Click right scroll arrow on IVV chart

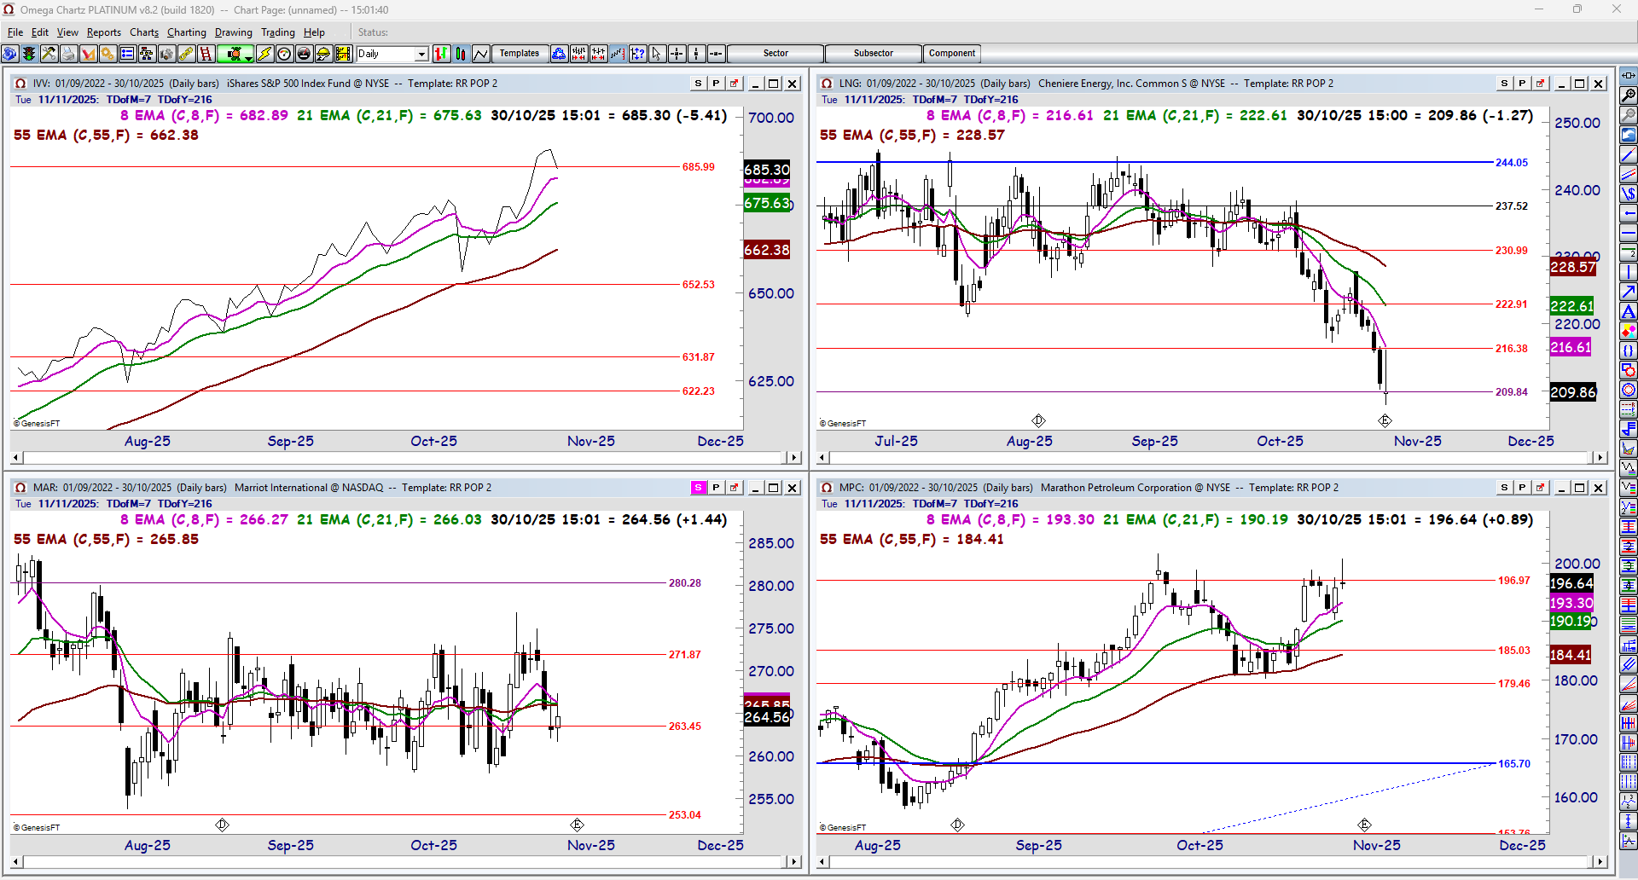click(x=794, y=458)
